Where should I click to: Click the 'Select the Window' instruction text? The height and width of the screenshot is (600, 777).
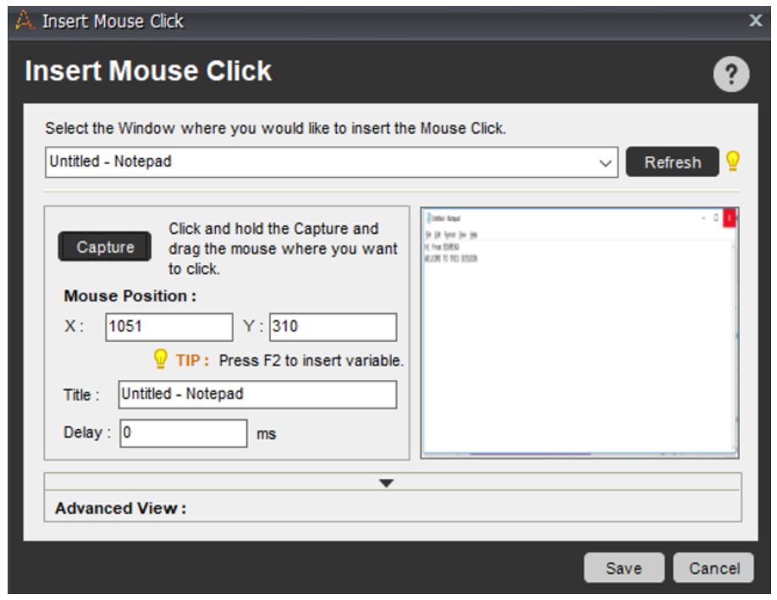tap(275, 129)
